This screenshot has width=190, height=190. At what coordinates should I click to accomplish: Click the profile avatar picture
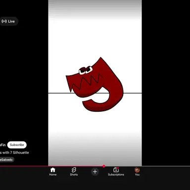(x=137, y=170)
